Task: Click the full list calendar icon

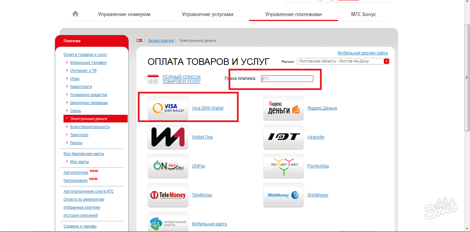Action: 153,79
